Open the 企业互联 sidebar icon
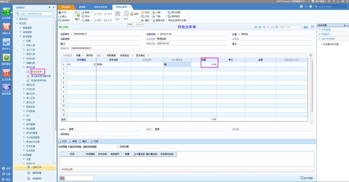Viewport: 349px width, 182px height. (6, 73)
